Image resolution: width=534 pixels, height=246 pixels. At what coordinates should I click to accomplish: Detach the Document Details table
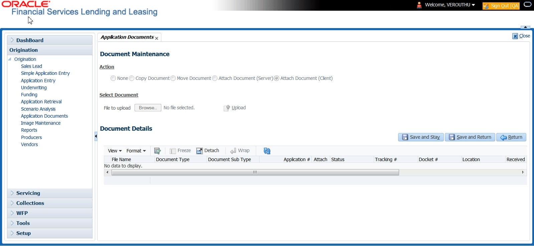click(208, 151)
